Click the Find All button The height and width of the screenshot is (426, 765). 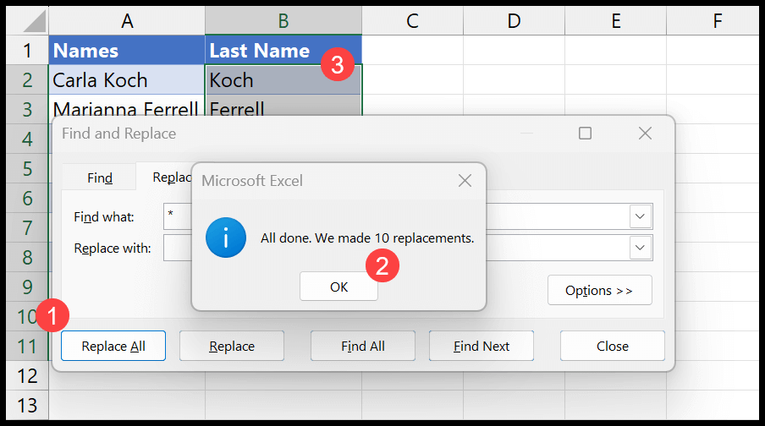click(x=363, y=346)
